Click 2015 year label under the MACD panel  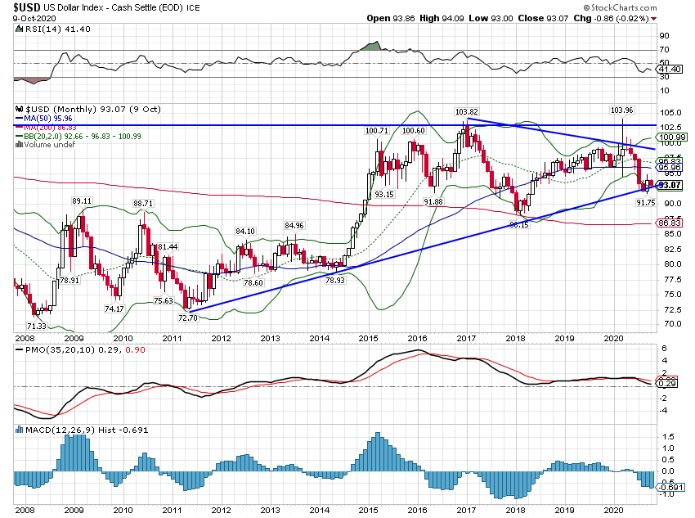tap(368, 510)
